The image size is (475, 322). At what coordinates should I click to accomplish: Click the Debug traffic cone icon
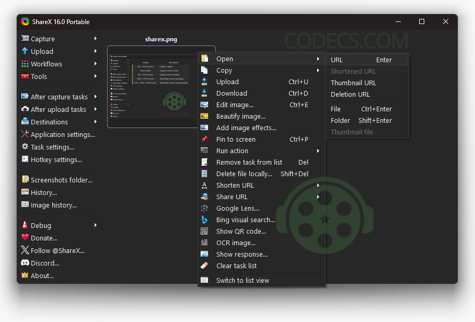coord(25,225)
